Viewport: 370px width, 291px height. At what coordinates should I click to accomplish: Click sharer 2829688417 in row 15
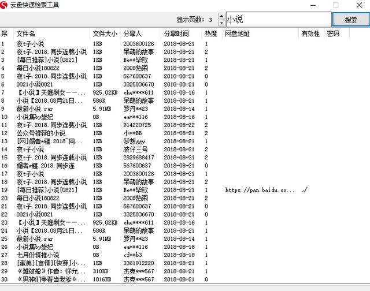tap(139, 158)
